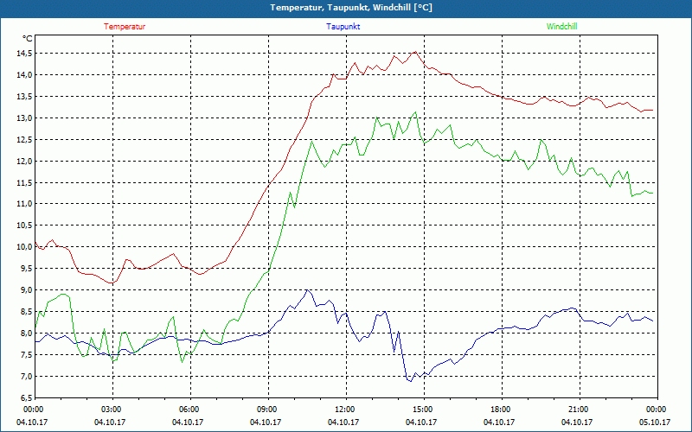Click the 06:00 time axis label

190,410
